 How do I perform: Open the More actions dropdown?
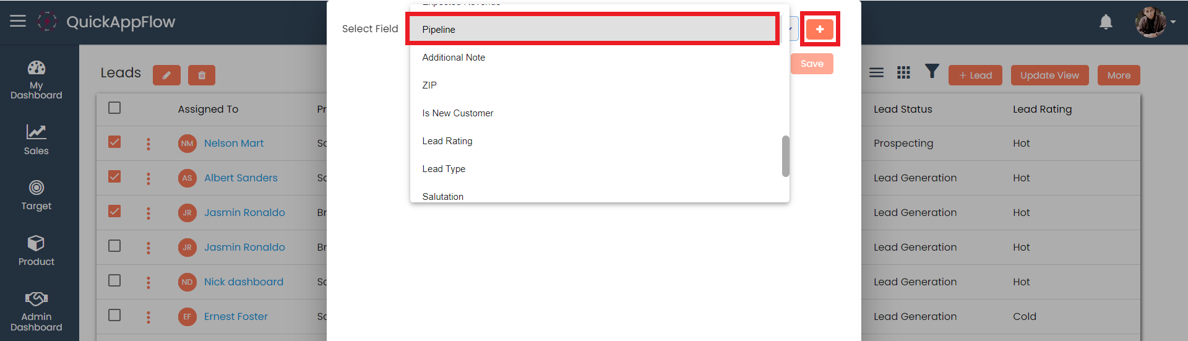1118,76
